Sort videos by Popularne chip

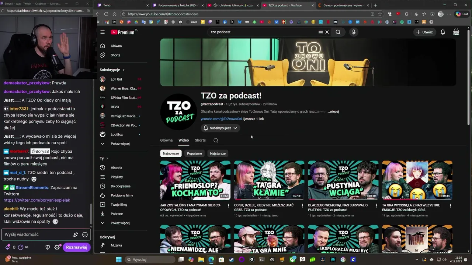coord(194,153)
